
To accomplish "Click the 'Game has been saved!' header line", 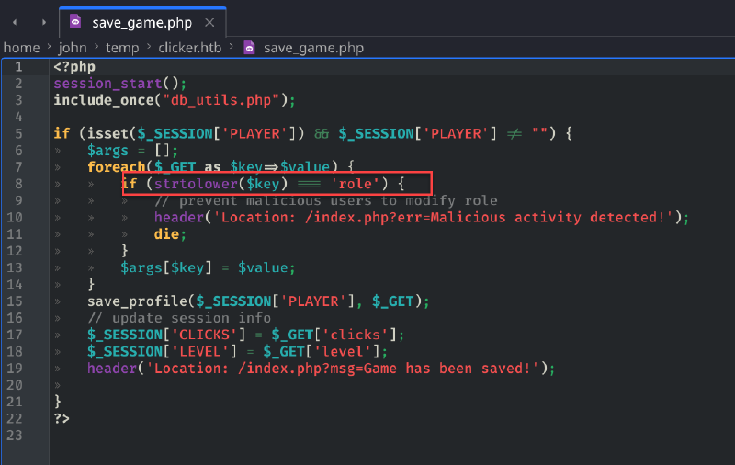I will 321,369.
